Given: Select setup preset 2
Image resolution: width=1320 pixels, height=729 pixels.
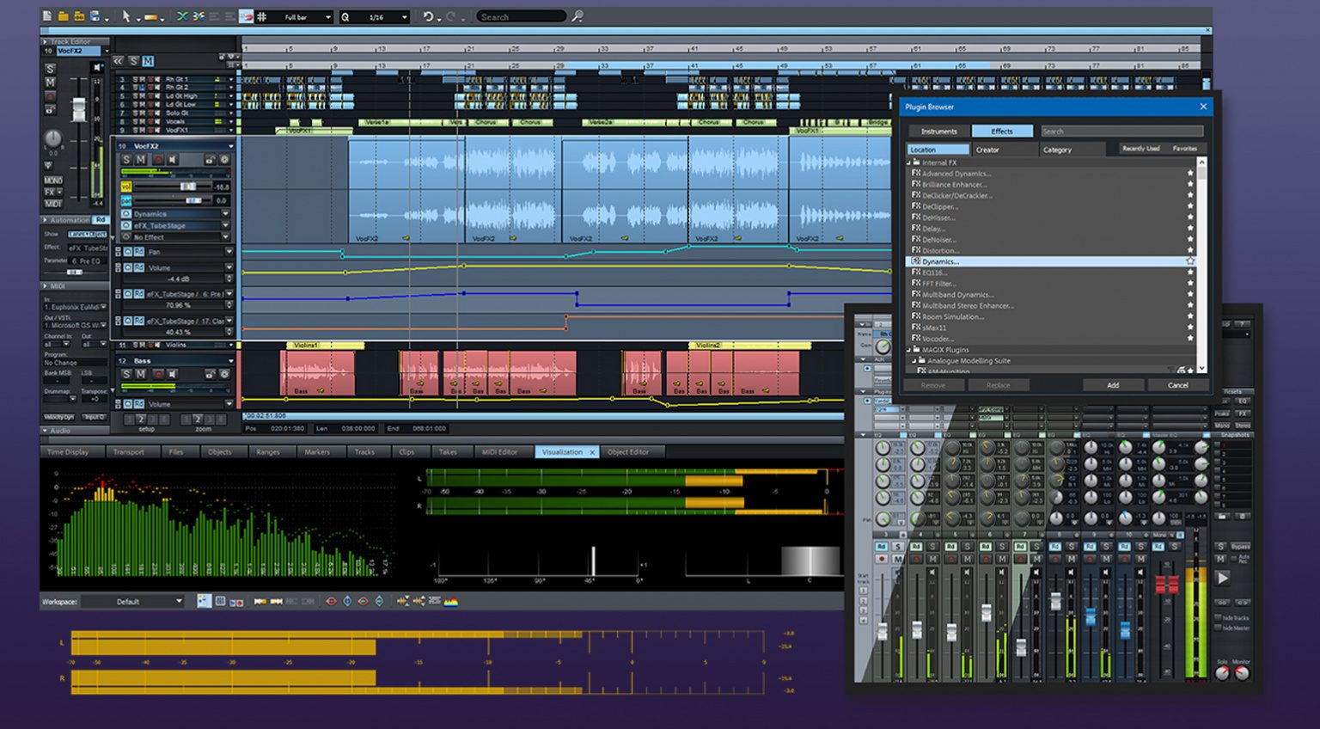Looking at the screenshot, I should (141, 420).
